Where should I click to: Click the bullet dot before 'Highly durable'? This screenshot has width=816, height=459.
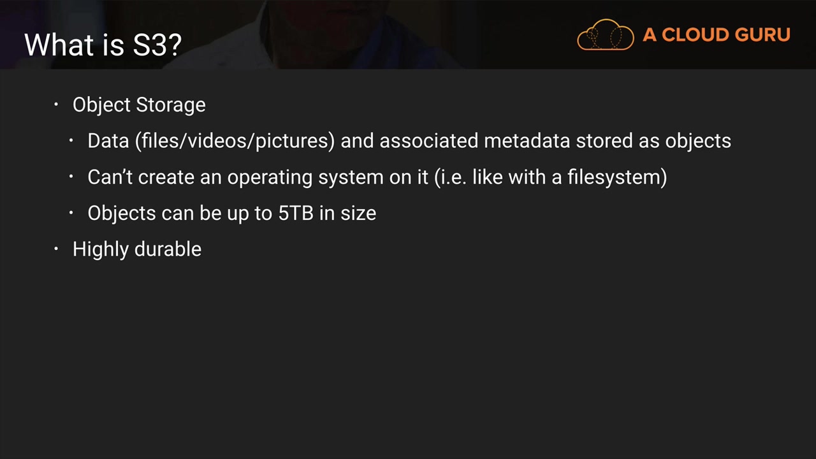point(56,249)
